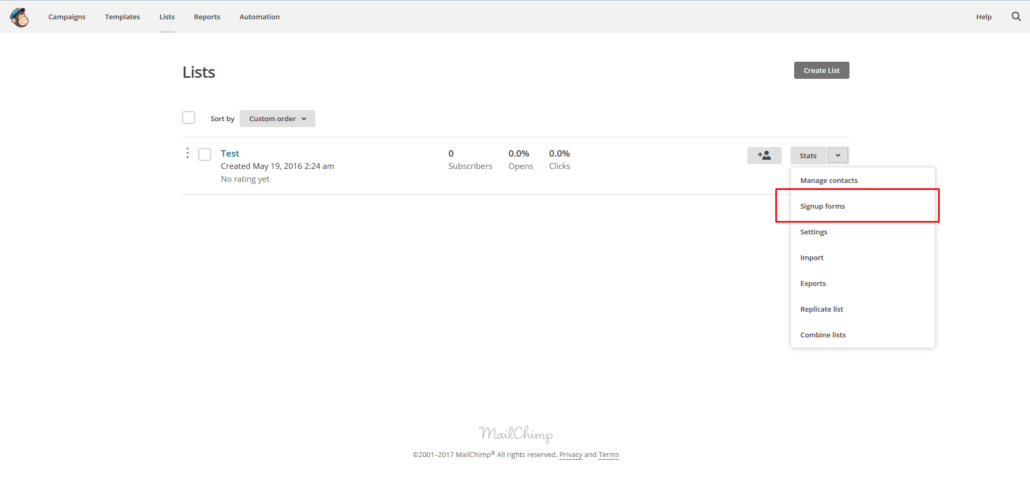Viewport: 1030px width, 486px height.
Task: Choose Signup forms in the dropdown menu
Action: pos(822,205)
